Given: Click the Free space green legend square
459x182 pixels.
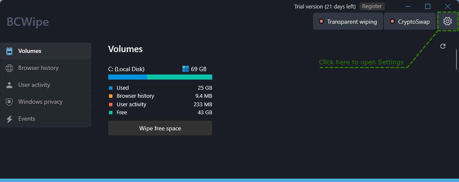Looking at the screenshot, I should pyautogui.click(x=111, y=113).
